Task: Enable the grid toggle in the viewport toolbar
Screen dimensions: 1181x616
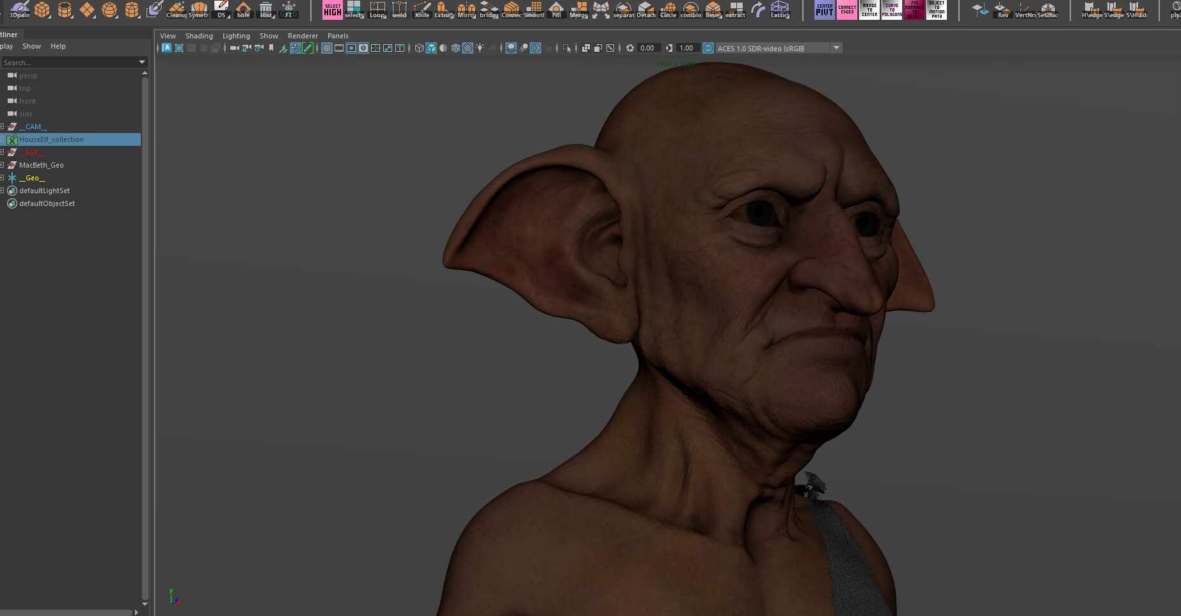Action: (x=326, y=47)
